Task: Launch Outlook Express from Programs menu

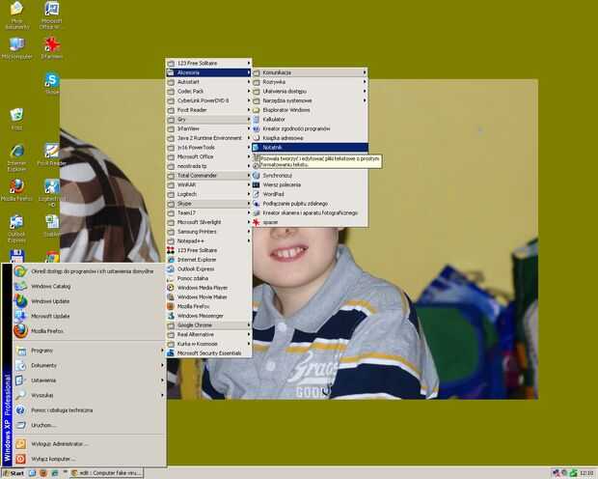Action: coord(209,268)
